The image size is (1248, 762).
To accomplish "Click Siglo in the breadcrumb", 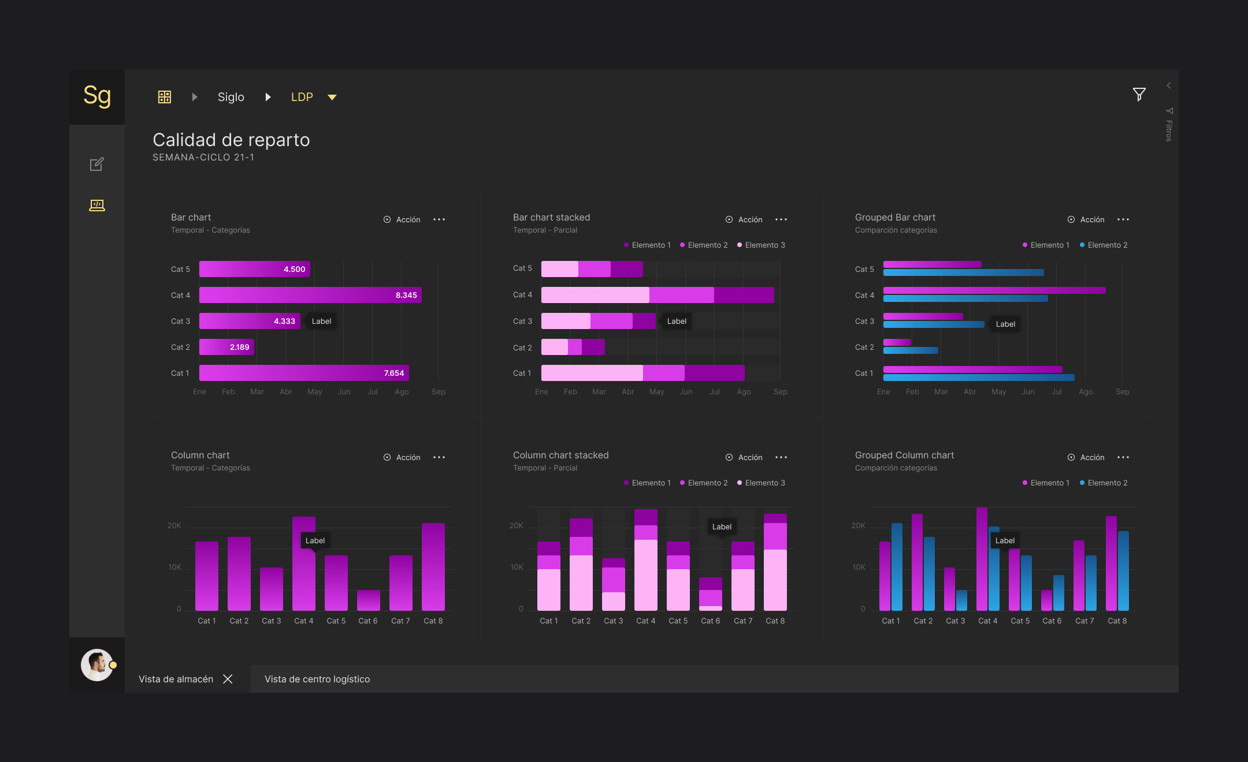I will [x=231, y=97].
